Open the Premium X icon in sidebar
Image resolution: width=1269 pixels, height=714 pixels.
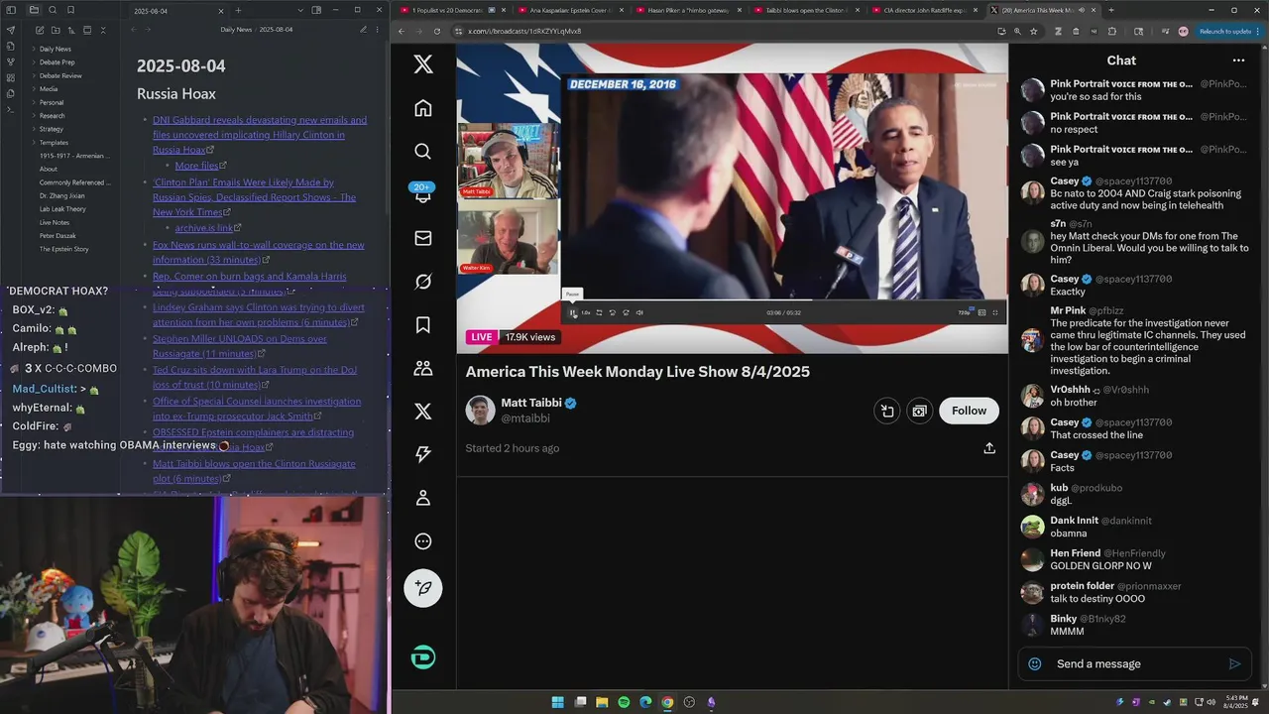423,412
